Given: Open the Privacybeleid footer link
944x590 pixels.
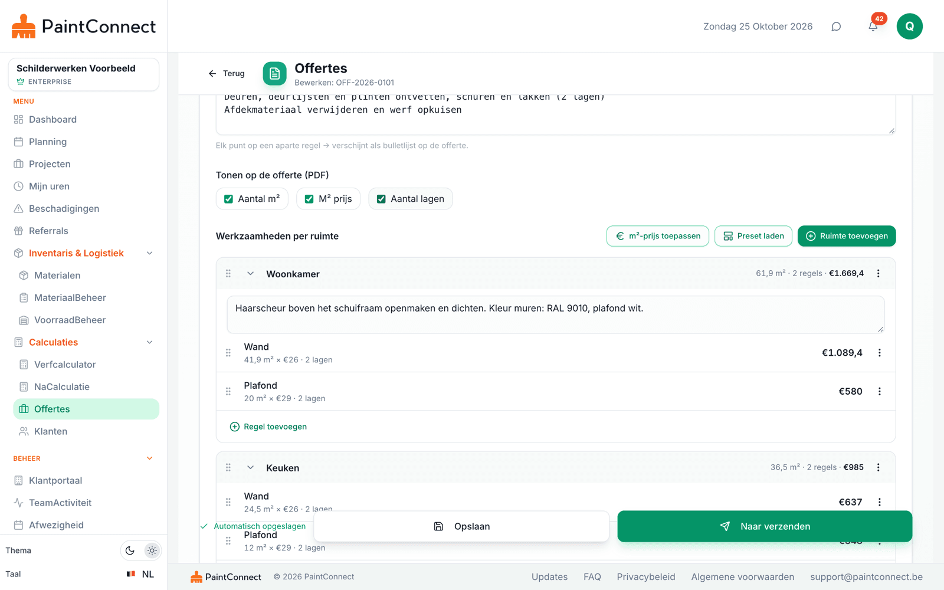Looking at the screenshot, I should 646,577.
